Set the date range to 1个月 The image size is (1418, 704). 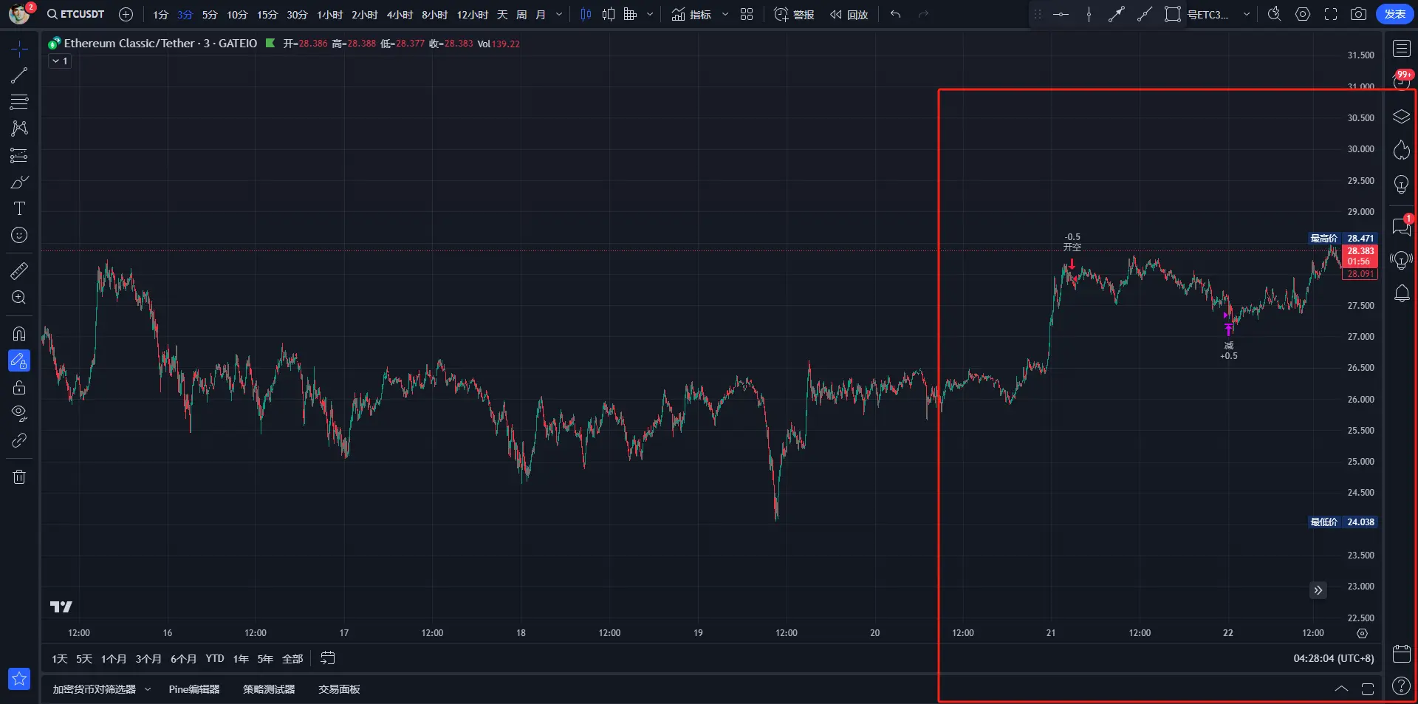tap(114, 659)
